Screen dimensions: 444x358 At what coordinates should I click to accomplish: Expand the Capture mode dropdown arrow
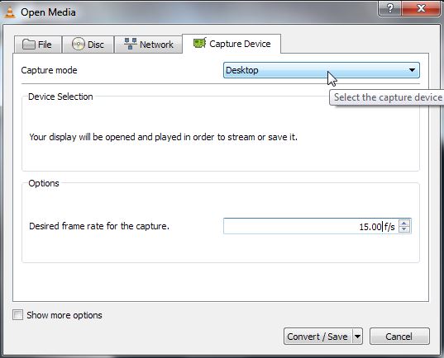412,70
